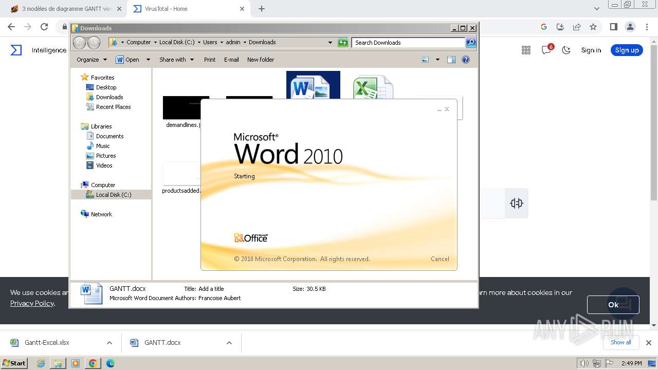This screenshot has height=370, width=658.
Task: Open Downloads in navigation pane
Action: [109, 97]
